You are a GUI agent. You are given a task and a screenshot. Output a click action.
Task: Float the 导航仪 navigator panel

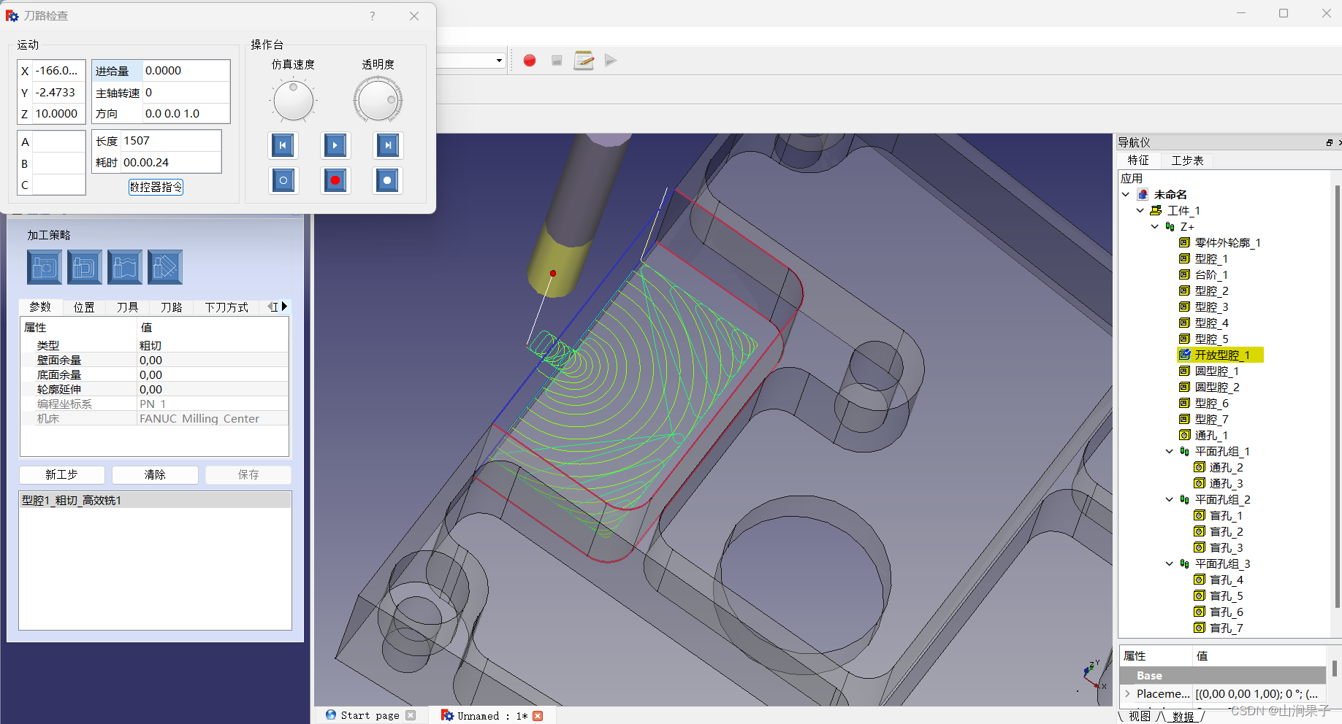coord(1329,142)
